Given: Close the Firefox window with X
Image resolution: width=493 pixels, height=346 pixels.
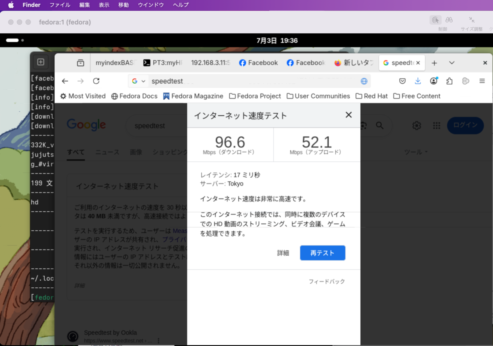Looking at the screenshot, I should coord(486,63).
